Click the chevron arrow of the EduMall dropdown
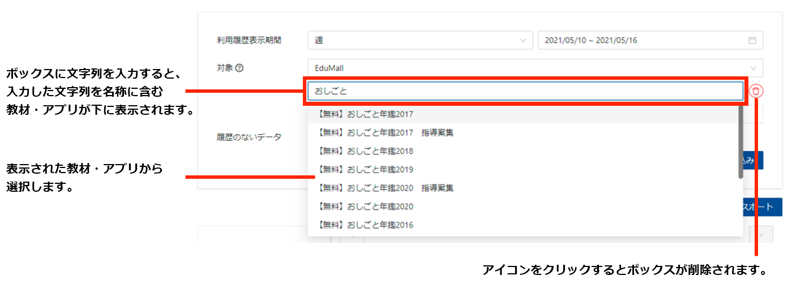 point(752,68)
